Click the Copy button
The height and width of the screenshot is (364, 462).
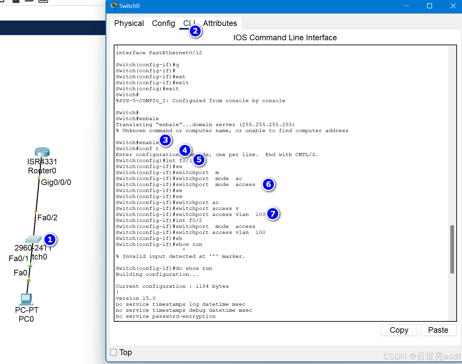(x=399, y=330)
